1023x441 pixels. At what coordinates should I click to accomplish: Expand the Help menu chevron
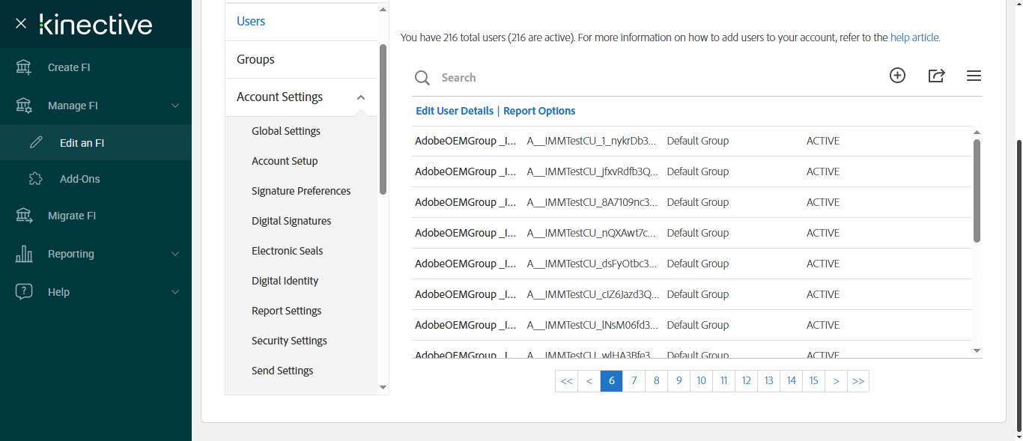(175, 292)
